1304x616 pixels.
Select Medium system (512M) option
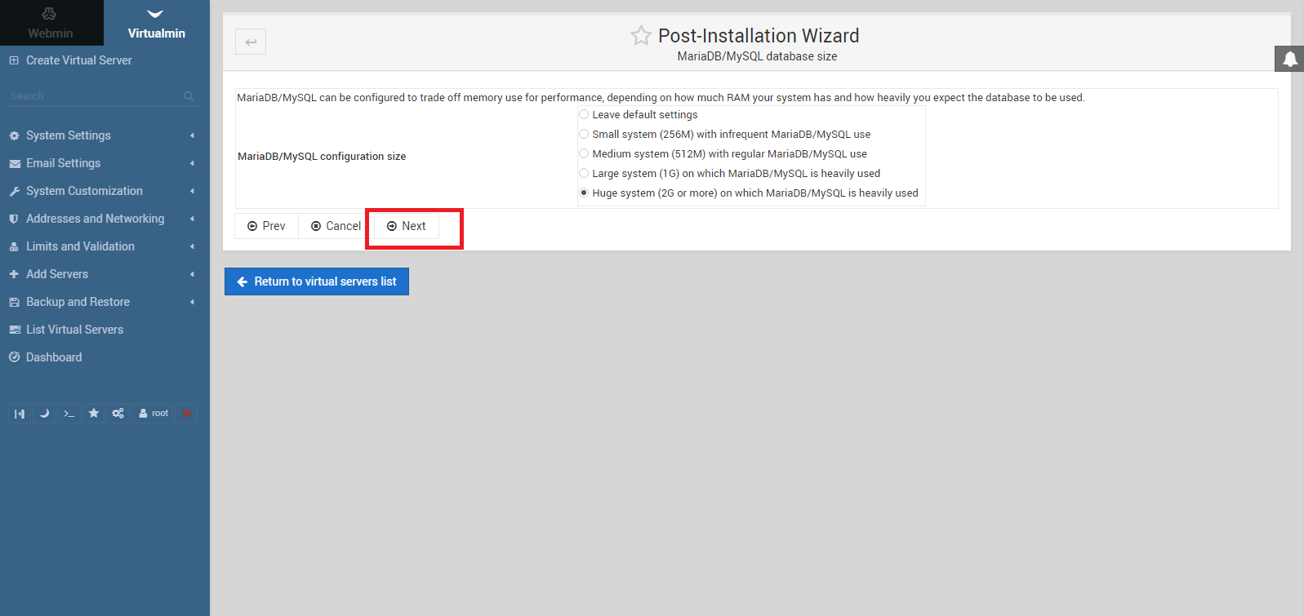click(584, 153)
